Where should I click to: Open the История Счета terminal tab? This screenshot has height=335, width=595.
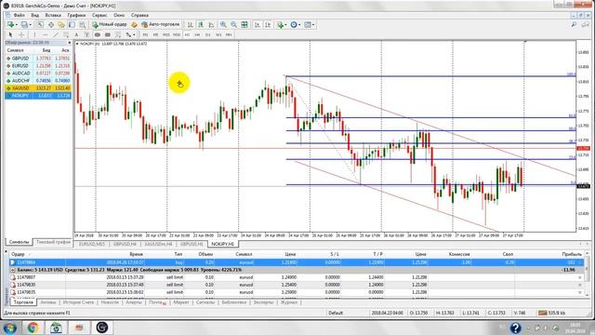(x=78, y=302)
